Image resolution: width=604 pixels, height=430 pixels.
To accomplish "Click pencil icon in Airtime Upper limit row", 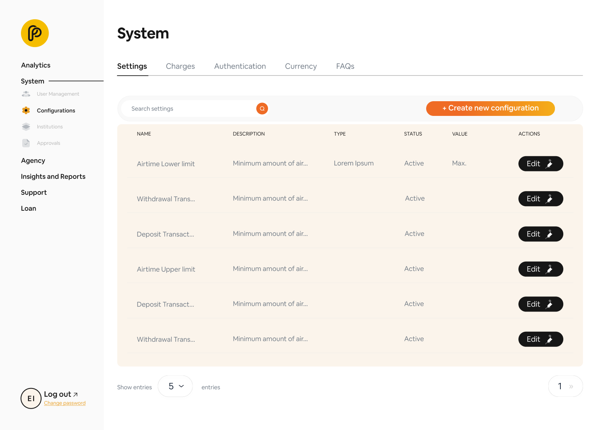I will pos(549,269).
